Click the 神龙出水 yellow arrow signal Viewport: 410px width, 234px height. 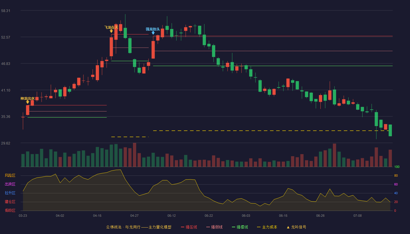coord(28,102)
